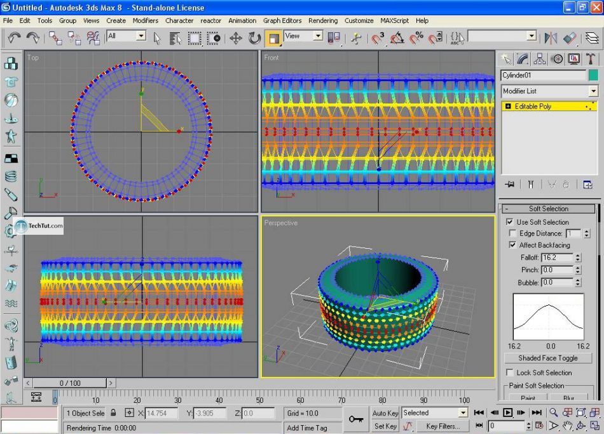Activate the Select and Move tool

click(x=236, y=38)
